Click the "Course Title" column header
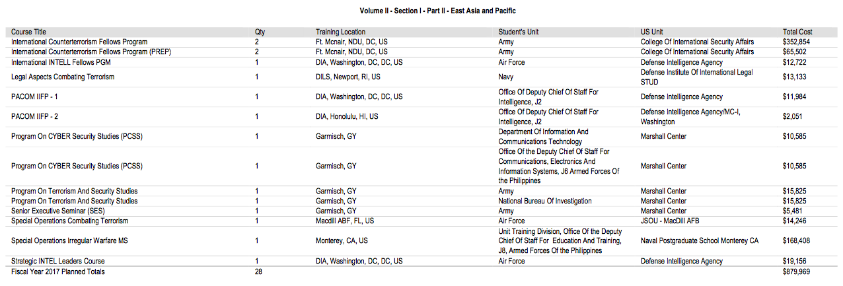Viewport: 843px width, 286px height. point(28,32)
